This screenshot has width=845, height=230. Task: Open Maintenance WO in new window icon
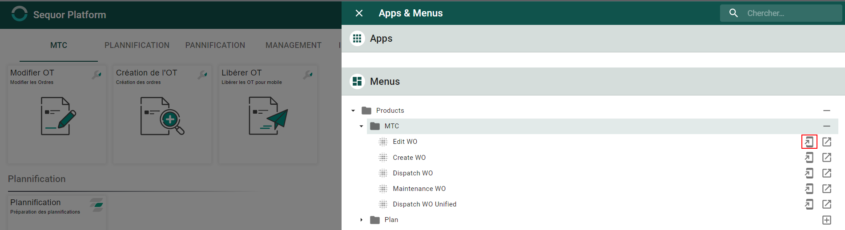point(827,189)
